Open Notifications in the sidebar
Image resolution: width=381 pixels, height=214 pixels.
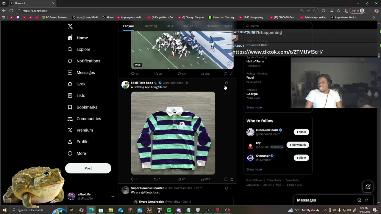coord(84,61)
